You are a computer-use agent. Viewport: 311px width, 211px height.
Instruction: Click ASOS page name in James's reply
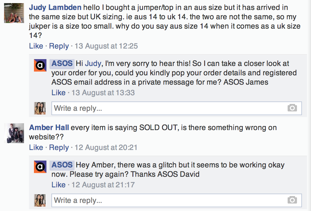62,63
